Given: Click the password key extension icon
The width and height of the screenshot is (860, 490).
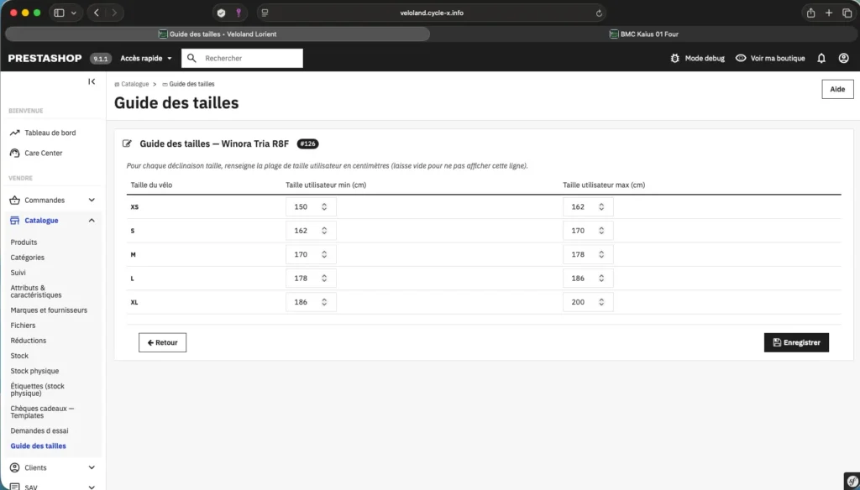Looking at the screenshot, I should coord(239,13).
